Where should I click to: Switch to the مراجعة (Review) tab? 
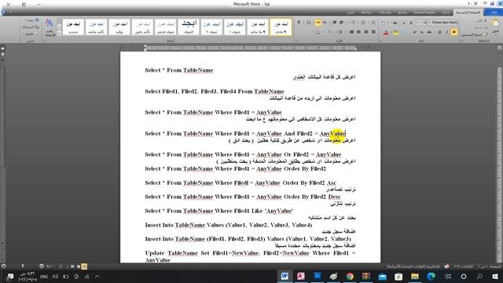[x=366, y=13]
